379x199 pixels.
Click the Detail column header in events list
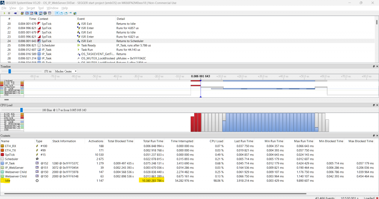click(121, 19)
